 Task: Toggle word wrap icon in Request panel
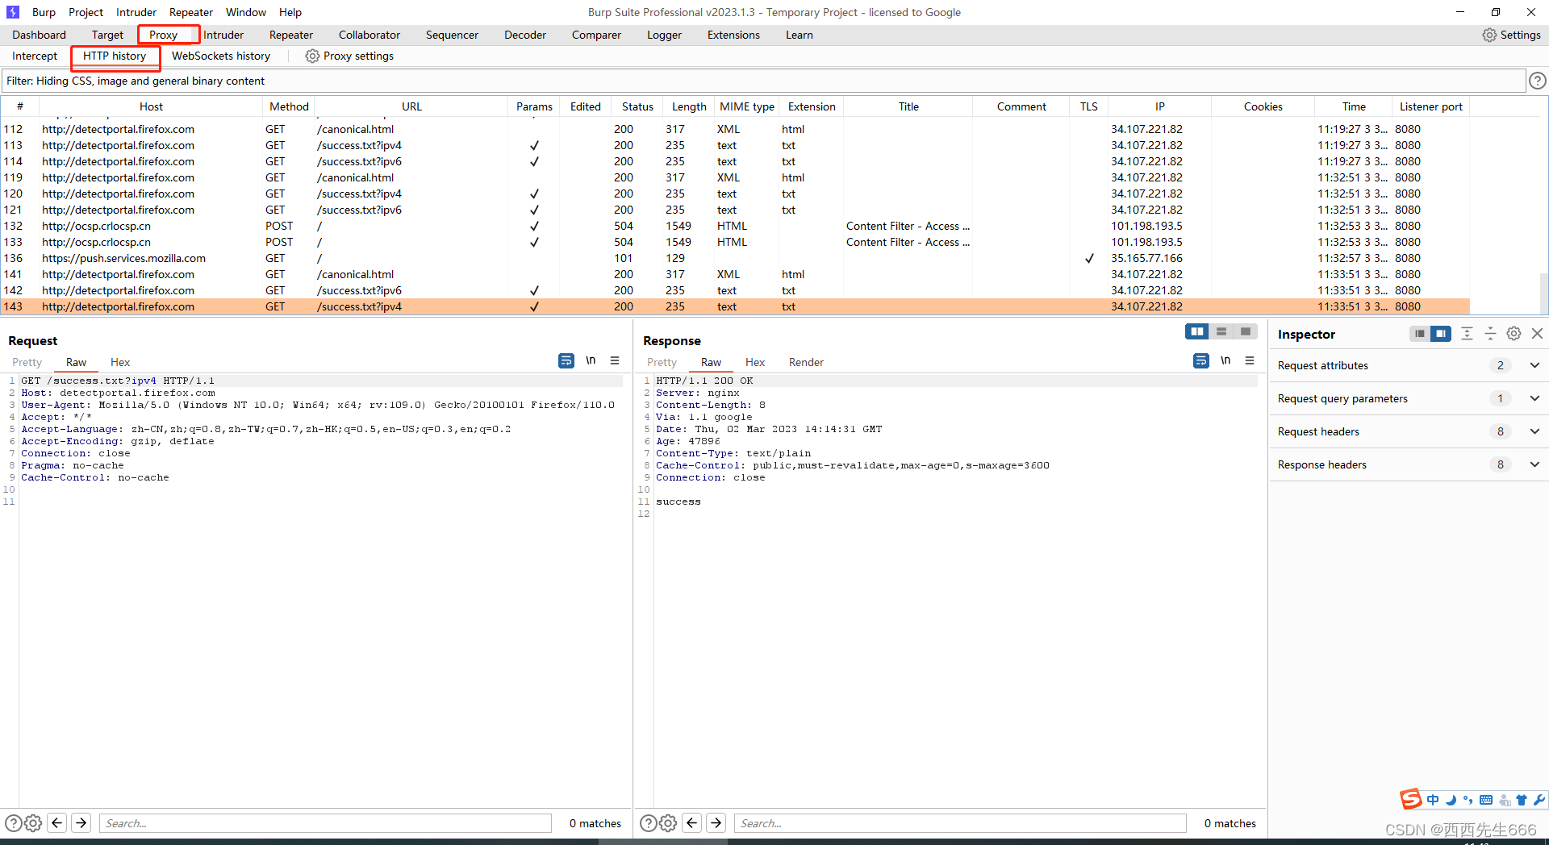click(566, 360)
